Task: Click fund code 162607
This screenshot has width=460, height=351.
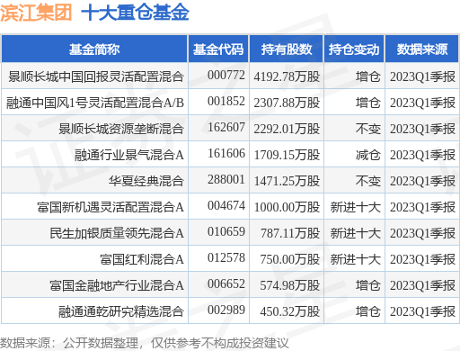Action: (x=226, y=128)
